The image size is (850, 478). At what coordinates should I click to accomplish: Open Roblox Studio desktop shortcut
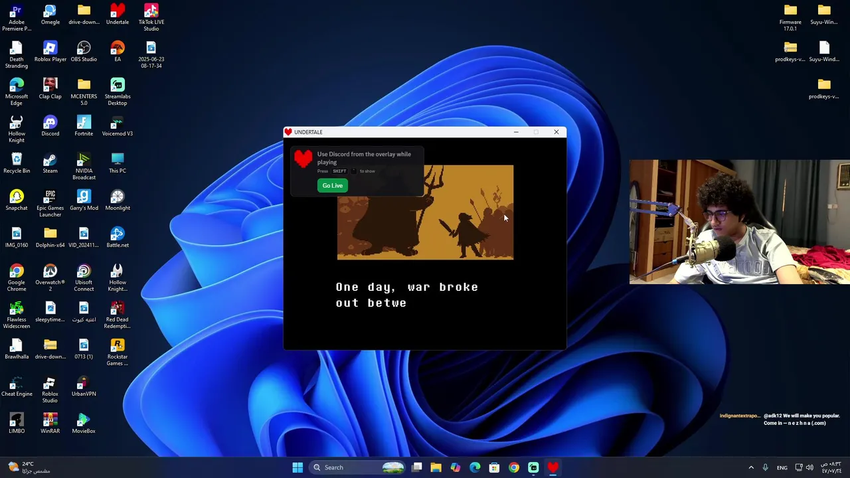pyautogui.click(x=50, y=390)
